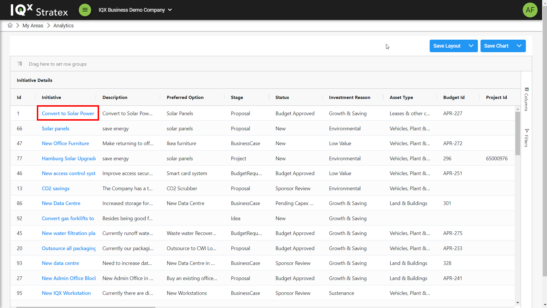The width and height of the screenshot is (547, 308).
Task: Click the row groups icon
Action: click(20, 64)
